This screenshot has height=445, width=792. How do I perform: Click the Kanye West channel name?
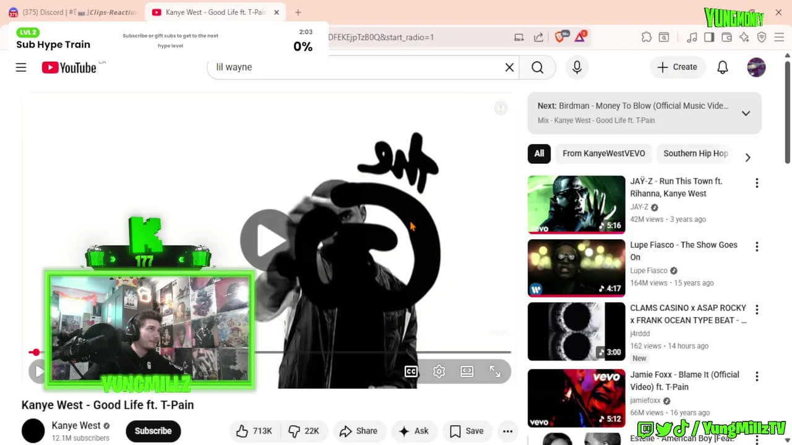(75, 425)
